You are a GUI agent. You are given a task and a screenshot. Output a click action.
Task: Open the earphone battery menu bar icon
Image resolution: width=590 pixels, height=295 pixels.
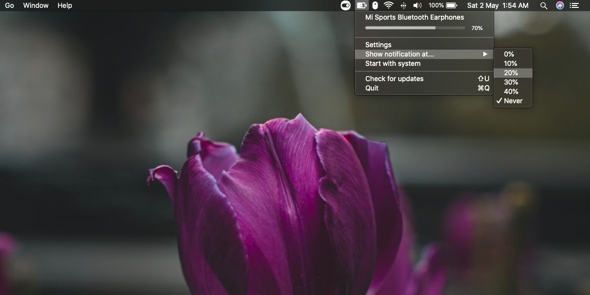point(361,5)
